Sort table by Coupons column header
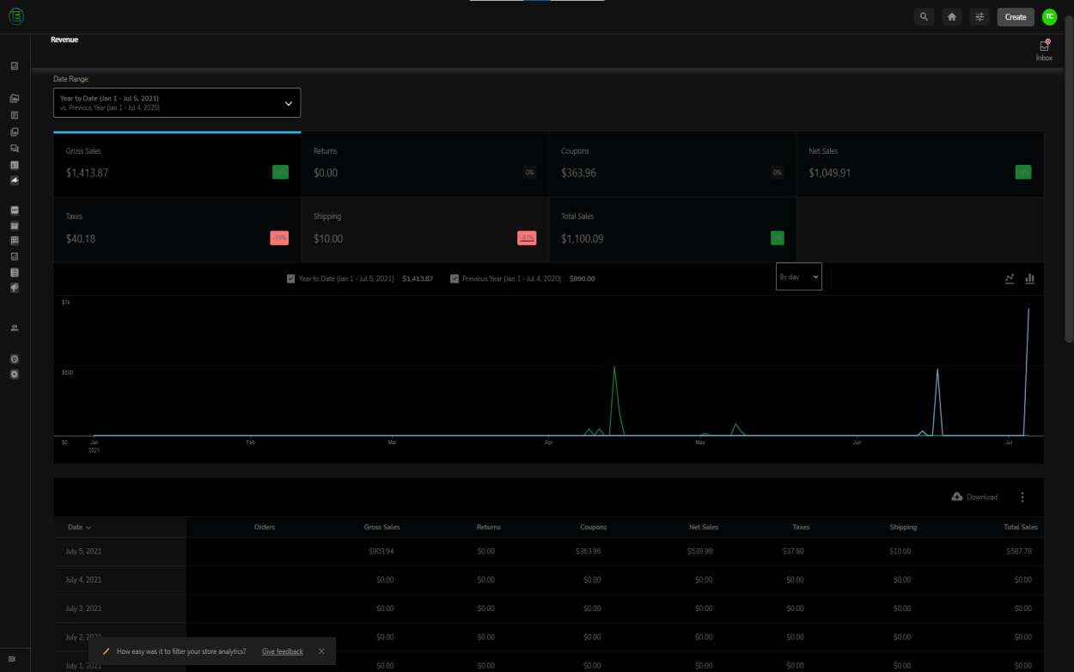The height and width of the screenshot is (672, 1074). pyautogui.click(x=594, y=527)
